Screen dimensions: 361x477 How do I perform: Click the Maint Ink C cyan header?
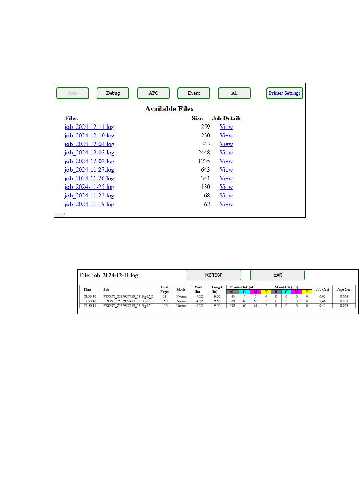[x=286, y=292]
